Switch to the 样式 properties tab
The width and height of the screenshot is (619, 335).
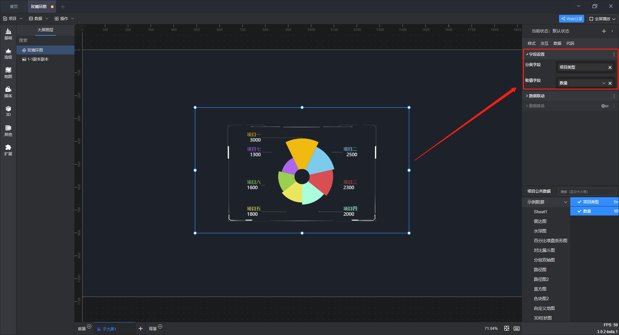(x=532, y=43)
